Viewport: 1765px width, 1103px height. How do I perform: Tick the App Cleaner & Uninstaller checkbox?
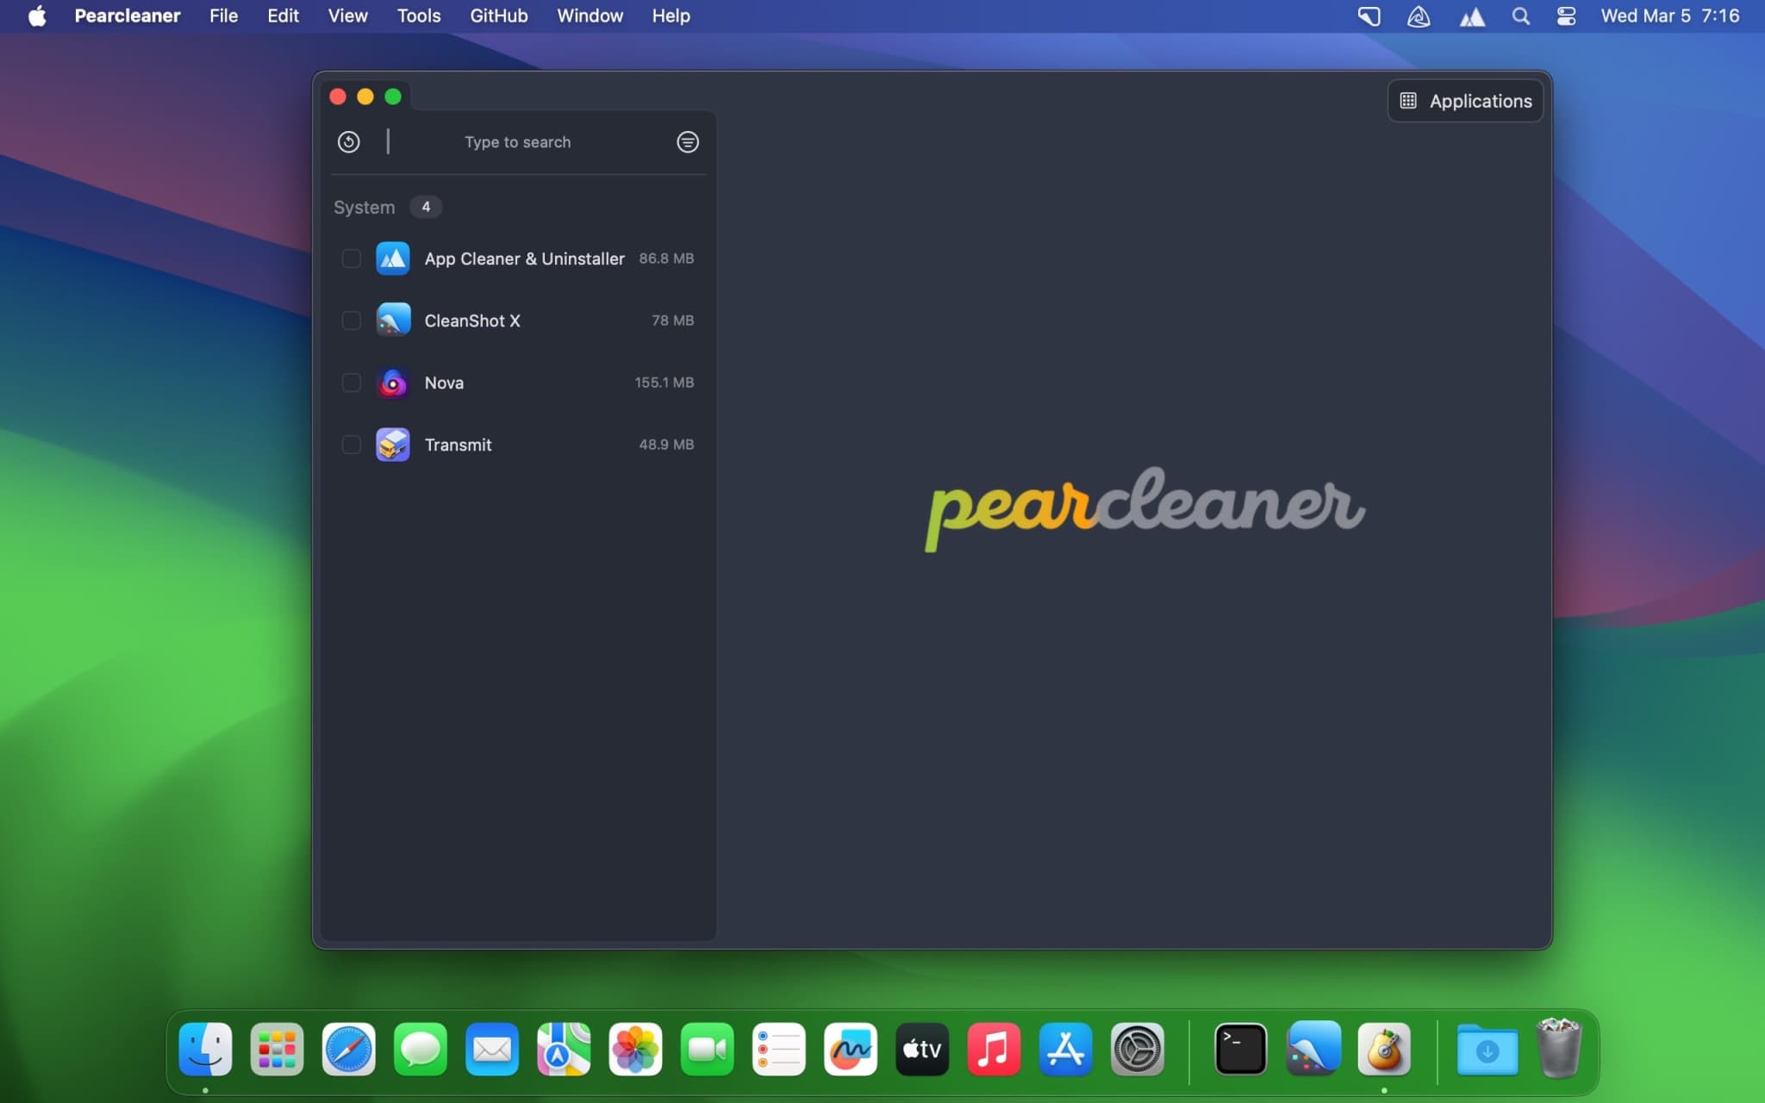(351, 259)
